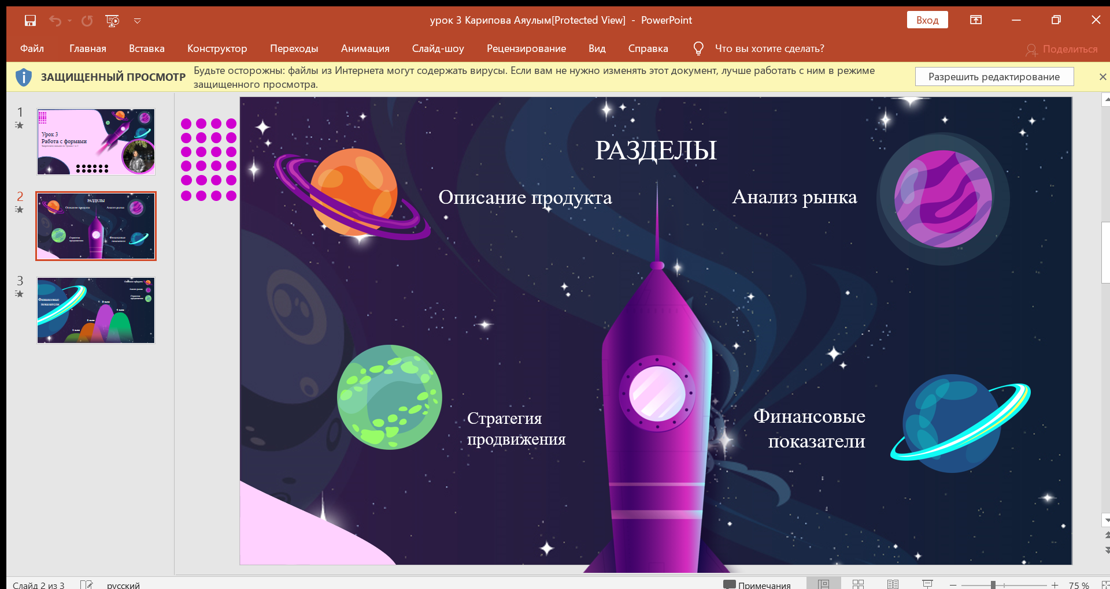1110x589 pixels.
Task: Open the Рецензирование tab
Action: (527, 49)
